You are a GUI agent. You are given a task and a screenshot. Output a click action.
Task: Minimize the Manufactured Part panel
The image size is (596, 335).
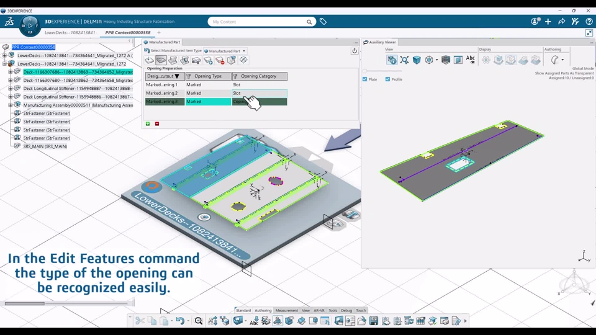pyautogui.click(x=356, y=43)
